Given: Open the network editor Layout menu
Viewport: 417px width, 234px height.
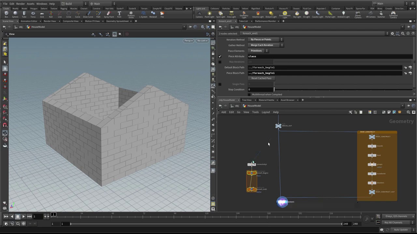Looking at the screenshot, I should [266, 112].
